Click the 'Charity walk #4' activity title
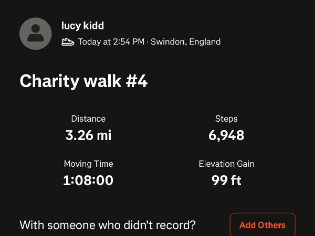315x236 pixels. coord(83,81)
